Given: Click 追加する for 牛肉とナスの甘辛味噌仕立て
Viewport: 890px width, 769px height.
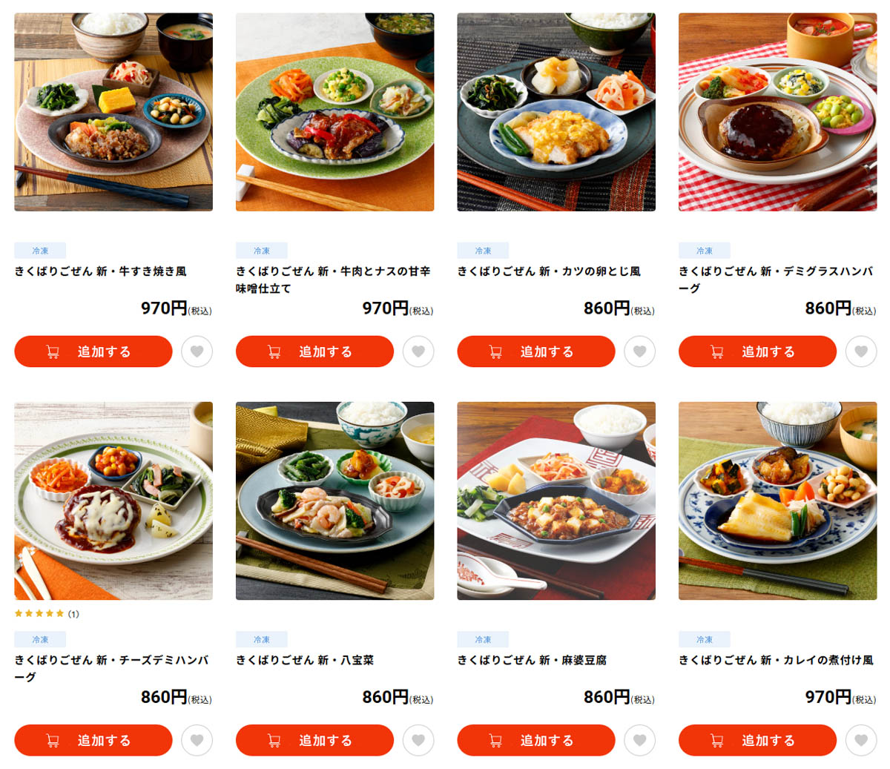Looking at the screenshot, I should (x=314, y=352).
